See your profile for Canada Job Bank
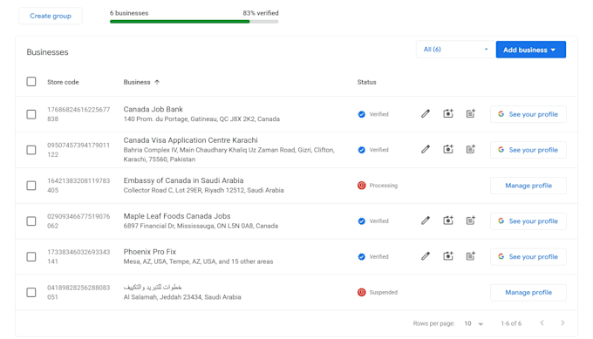Screen dimensions: 593x339 point(528,114)
